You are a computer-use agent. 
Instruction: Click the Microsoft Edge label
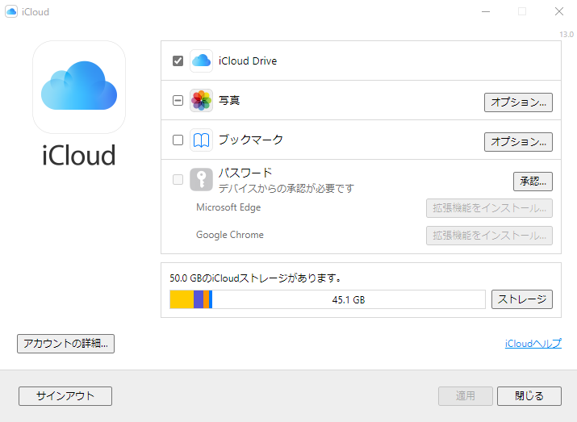click(228, 207)
